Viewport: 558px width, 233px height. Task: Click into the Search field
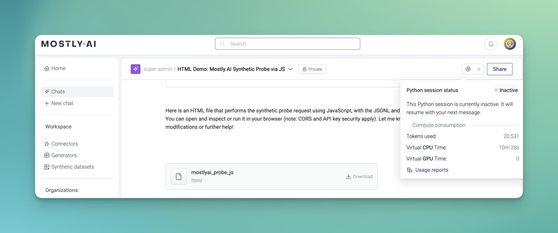287,44
